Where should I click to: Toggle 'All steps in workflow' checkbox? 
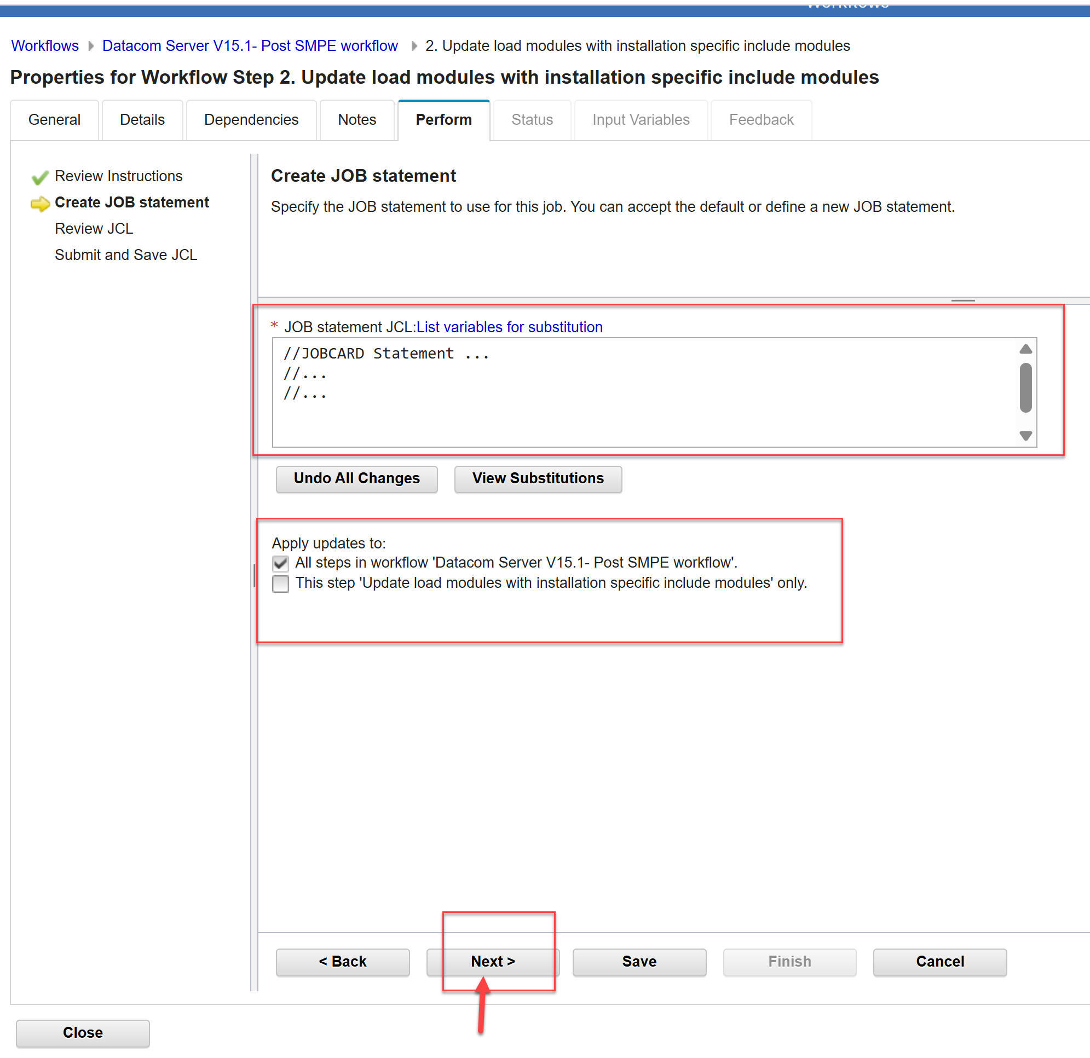[280, 563]
